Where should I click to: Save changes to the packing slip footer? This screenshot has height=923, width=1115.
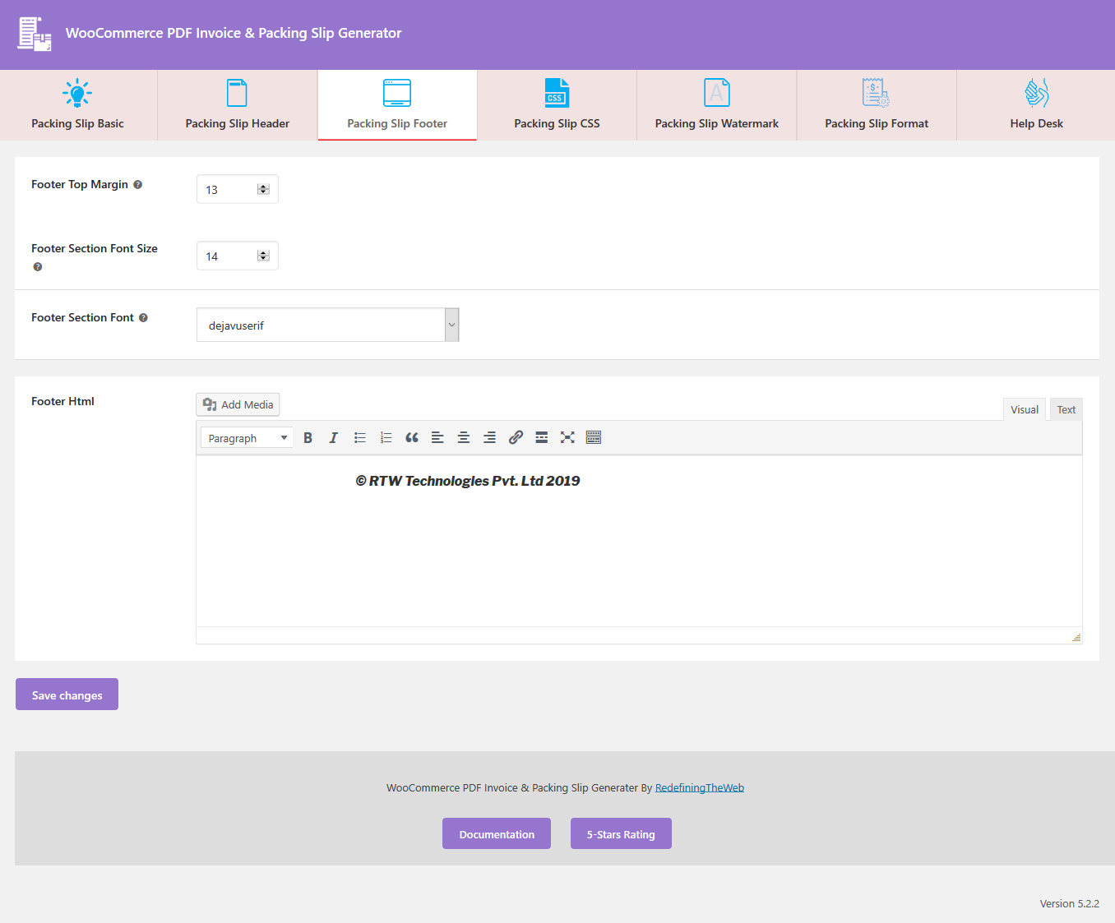(66, 694)
